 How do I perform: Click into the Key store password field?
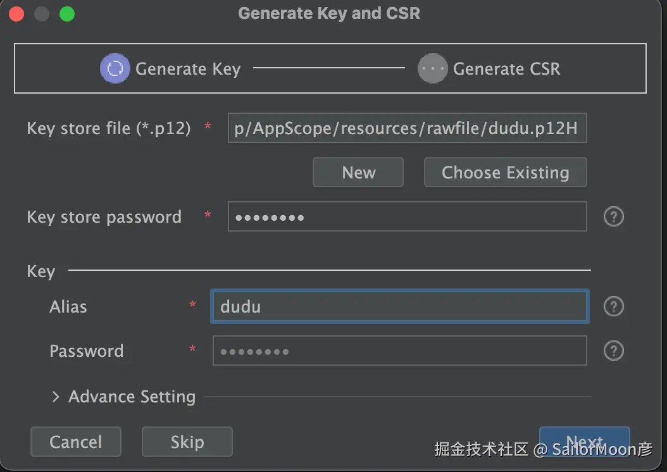[x=407, y=217]
